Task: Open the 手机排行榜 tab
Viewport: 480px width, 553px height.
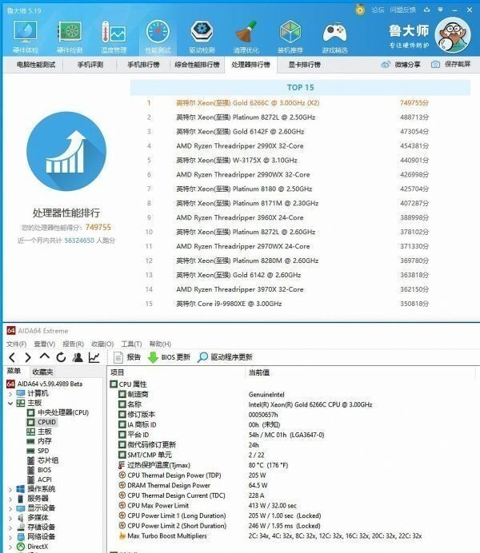Action: point(143,65)
